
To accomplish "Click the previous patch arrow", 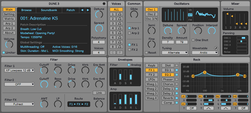I will click(82, 10).
